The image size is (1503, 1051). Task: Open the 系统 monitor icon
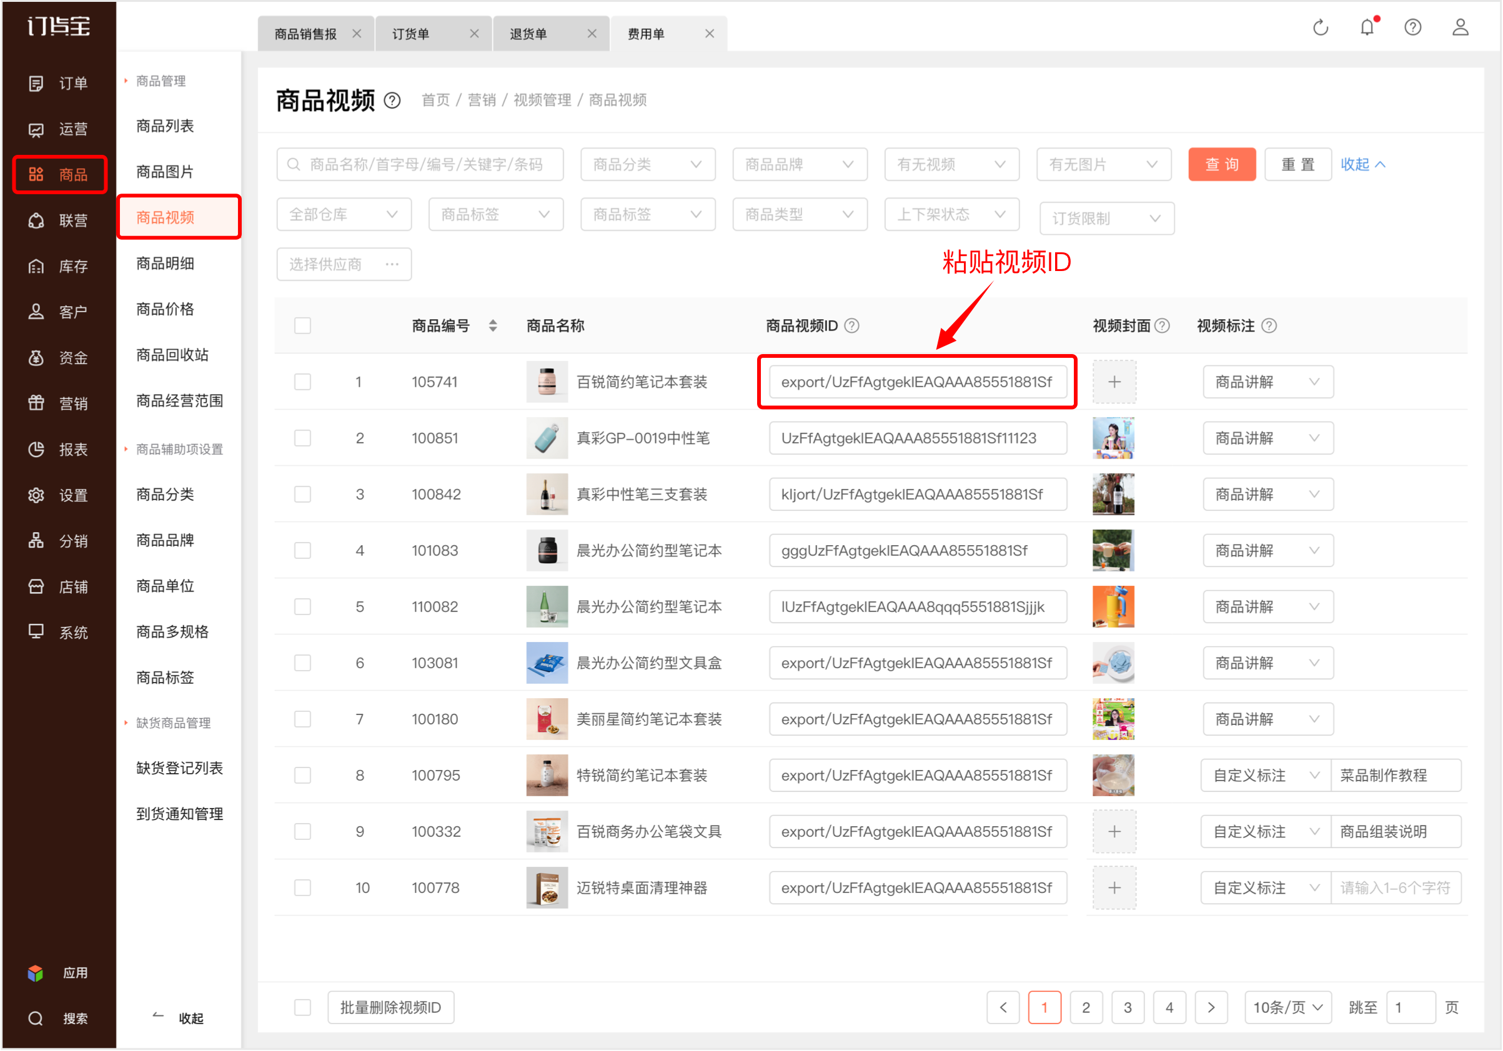[x=36, y=632]
